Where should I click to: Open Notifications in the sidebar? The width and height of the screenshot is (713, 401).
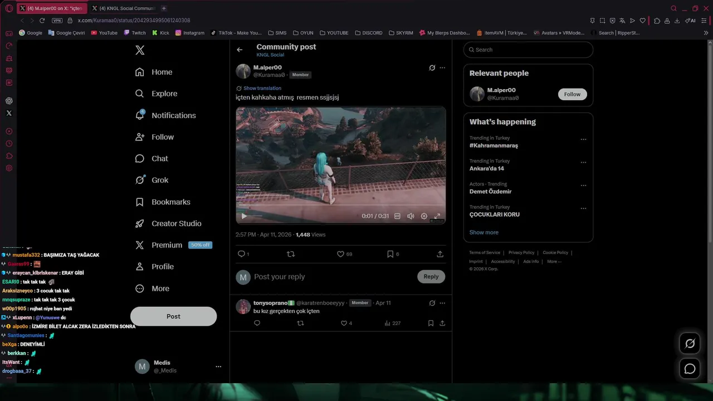click(165, 115)
